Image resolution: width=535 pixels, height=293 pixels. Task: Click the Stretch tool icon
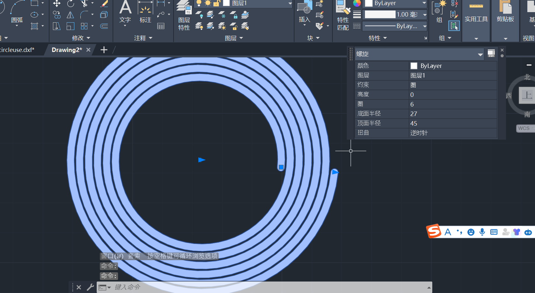[57, 26]
